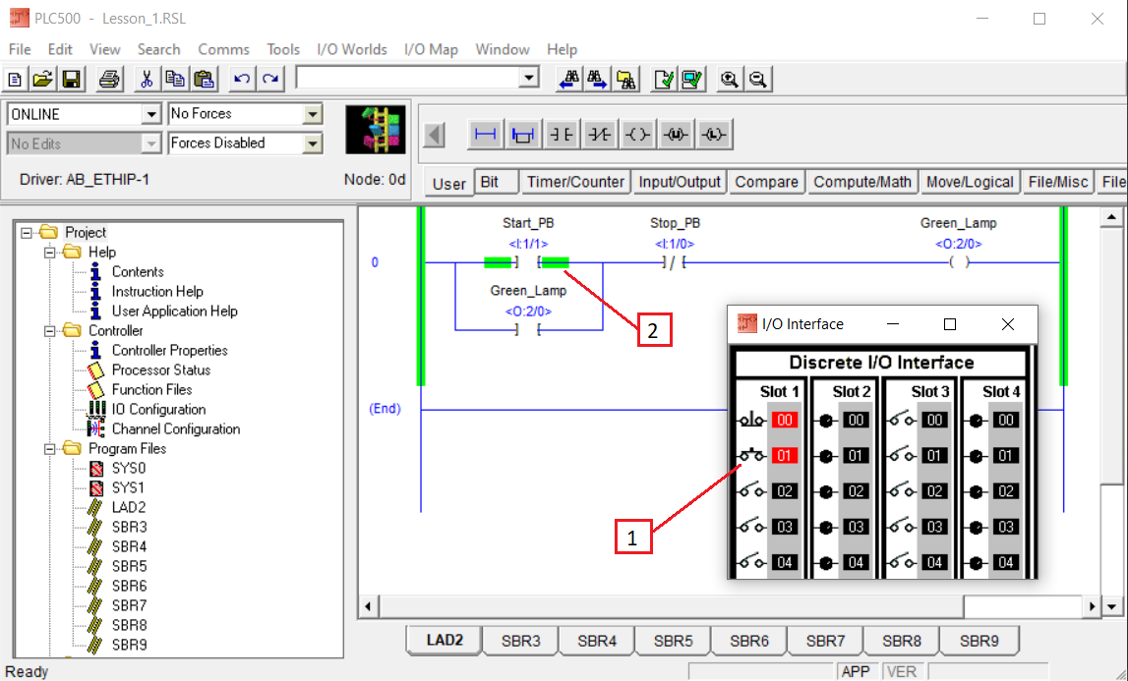Select the Green_Lamp output coil O:2/0
The image size is (1128, 681).
click(x=959, y=262)
